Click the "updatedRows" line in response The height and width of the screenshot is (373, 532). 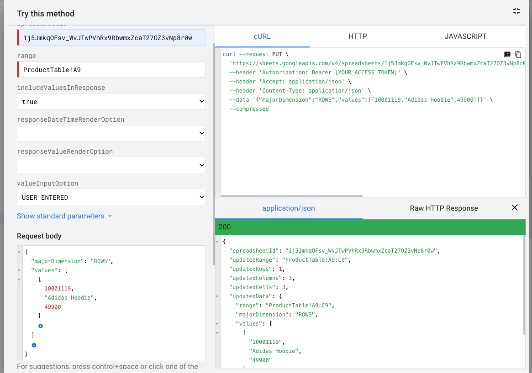click(x=257, y=269)
